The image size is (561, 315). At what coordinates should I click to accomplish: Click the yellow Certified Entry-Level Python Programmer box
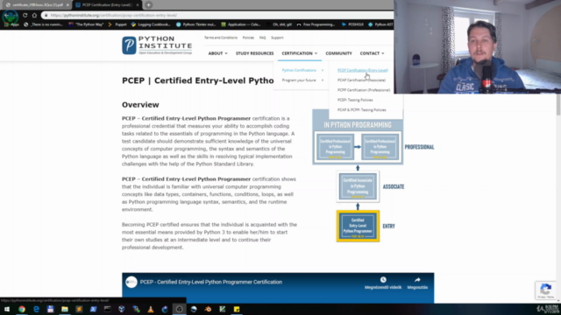pos(358,226)
